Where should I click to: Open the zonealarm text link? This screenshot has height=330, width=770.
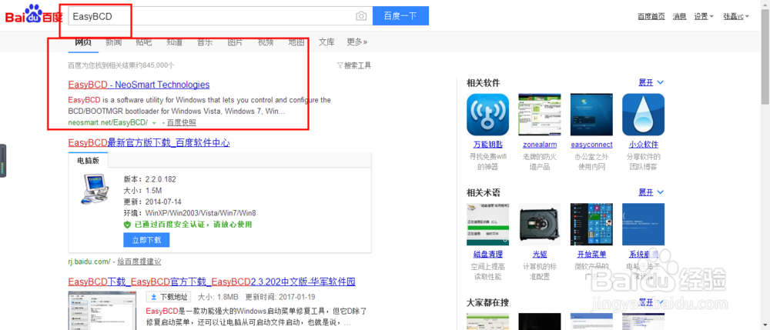tap(539, 145)
